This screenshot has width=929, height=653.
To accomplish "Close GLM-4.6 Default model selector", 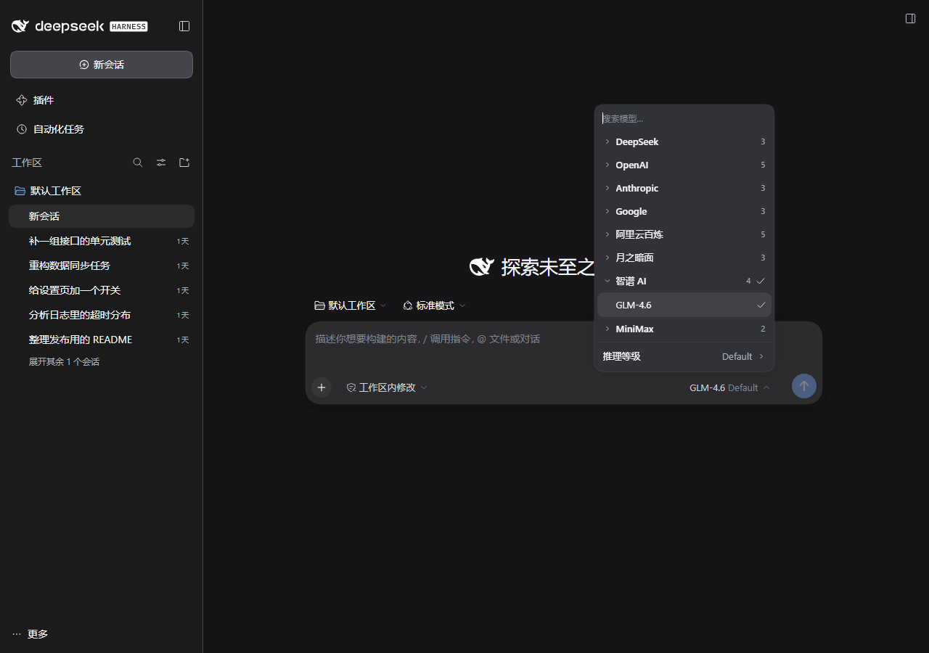I will 729,387.
